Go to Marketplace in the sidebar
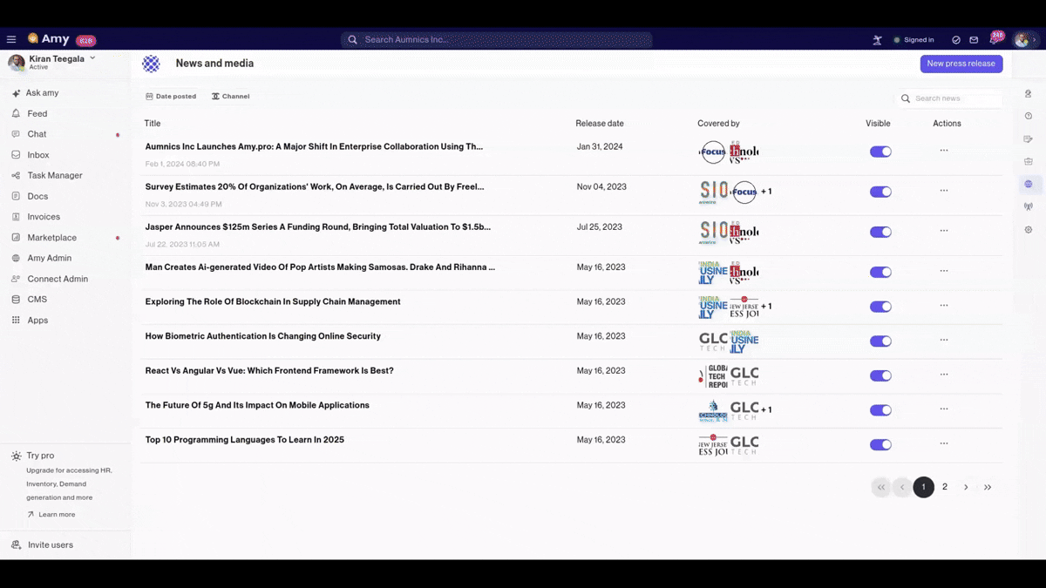Image resolution: width=1046 pixels, height=588 pixels. pyautogui.click(x=51, y=238)
